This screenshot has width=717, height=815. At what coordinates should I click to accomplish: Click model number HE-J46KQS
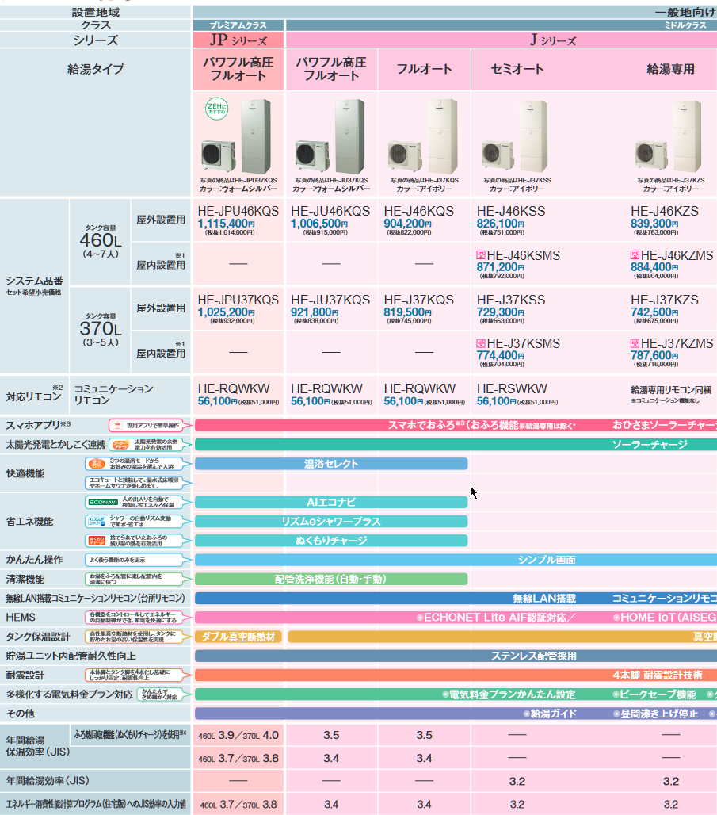pyautogui.click(x=419, y=211)
